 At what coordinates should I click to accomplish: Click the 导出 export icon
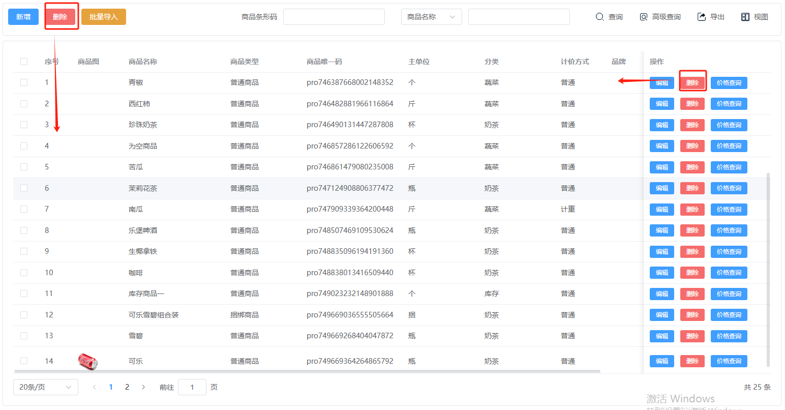[702, 17]
